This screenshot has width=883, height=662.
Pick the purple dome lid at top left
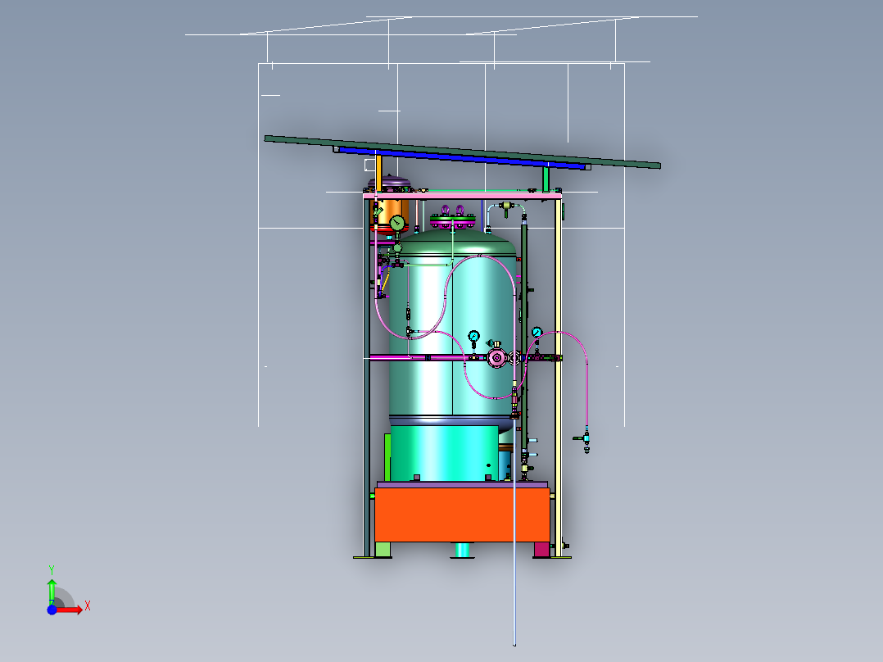[389, 183]
